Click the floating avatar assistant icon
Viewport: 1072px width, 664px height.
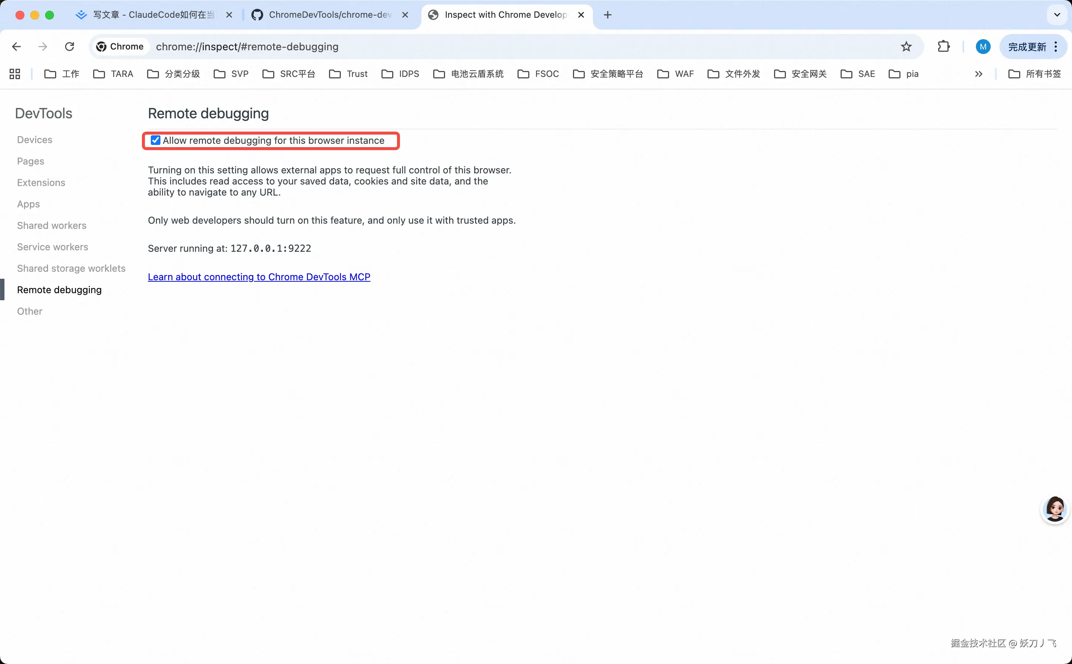click(x=1054, y=509)
